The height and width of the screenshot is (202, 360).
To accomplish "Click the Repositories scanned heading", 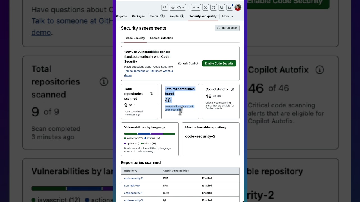I will tap(141, 162).
